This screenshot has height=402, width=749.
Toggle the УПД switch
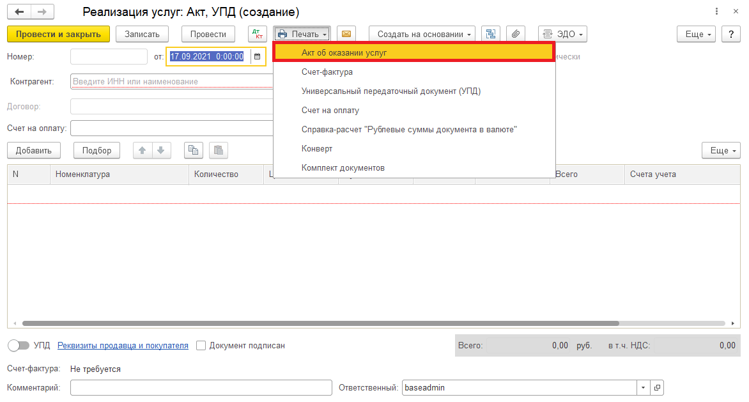point(19,345)
